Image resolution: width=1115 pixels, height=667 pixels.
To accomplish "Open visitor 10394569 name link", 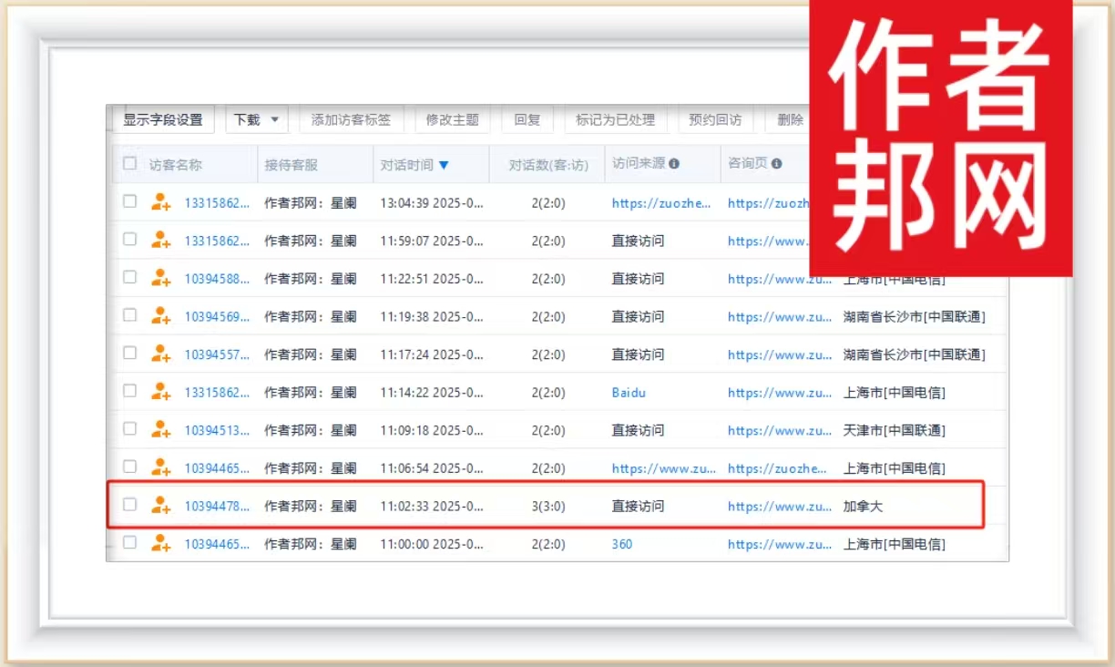I will [x=217, y=316].
